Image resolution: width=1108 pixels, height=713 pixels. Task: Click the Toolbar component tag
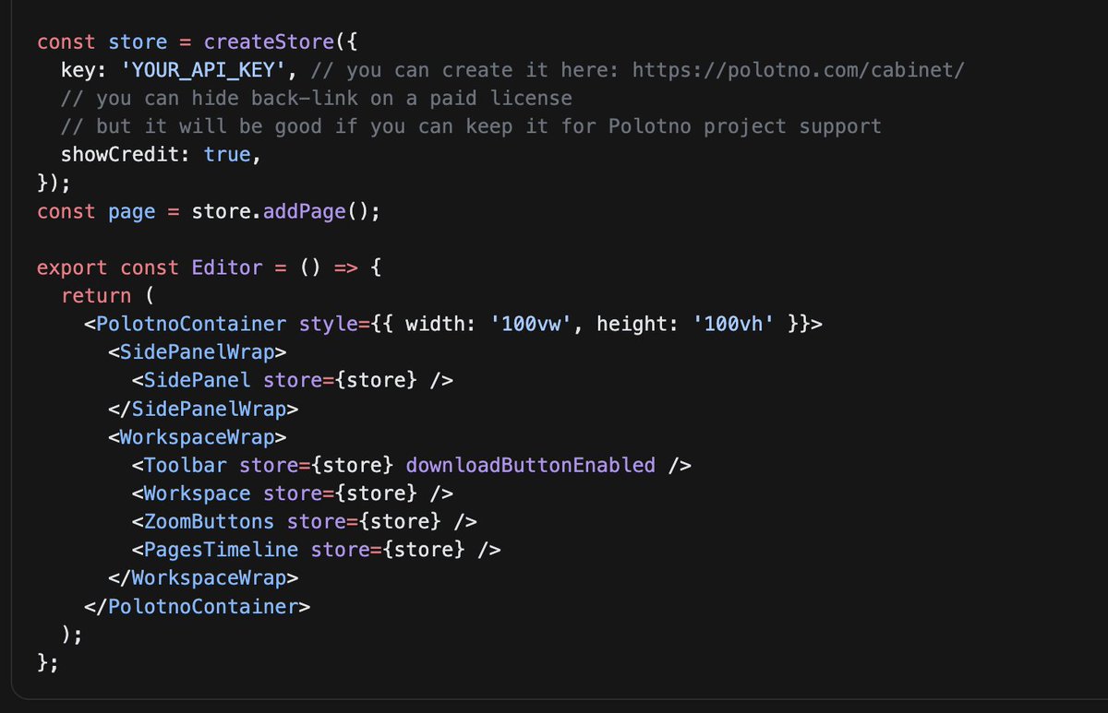185,465
